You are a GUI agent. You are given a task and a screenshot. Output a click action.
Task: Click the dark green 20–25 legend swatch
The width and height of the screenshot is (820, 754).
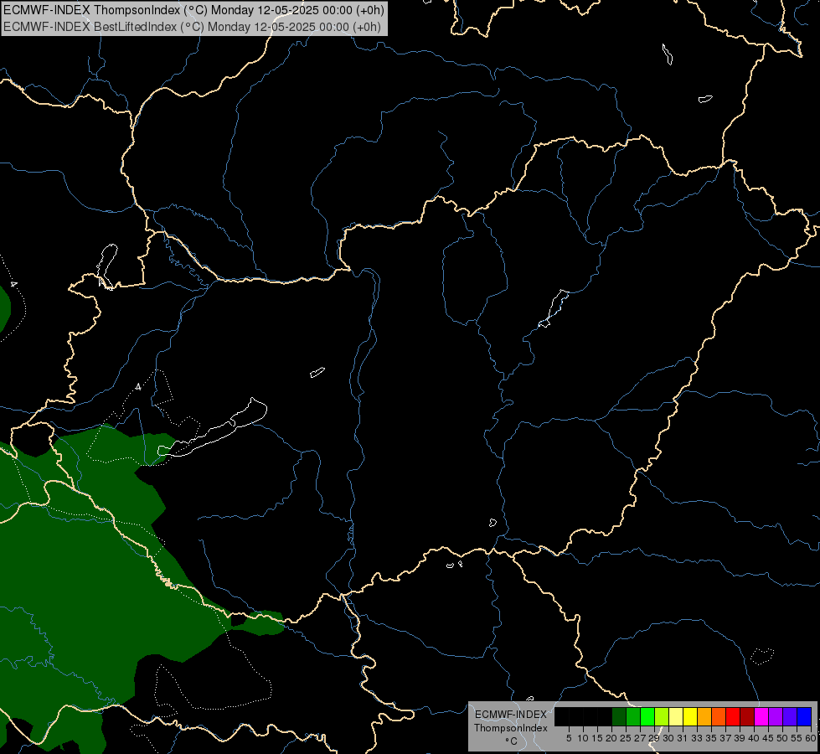pyautogui.click(x=619, y=716)
